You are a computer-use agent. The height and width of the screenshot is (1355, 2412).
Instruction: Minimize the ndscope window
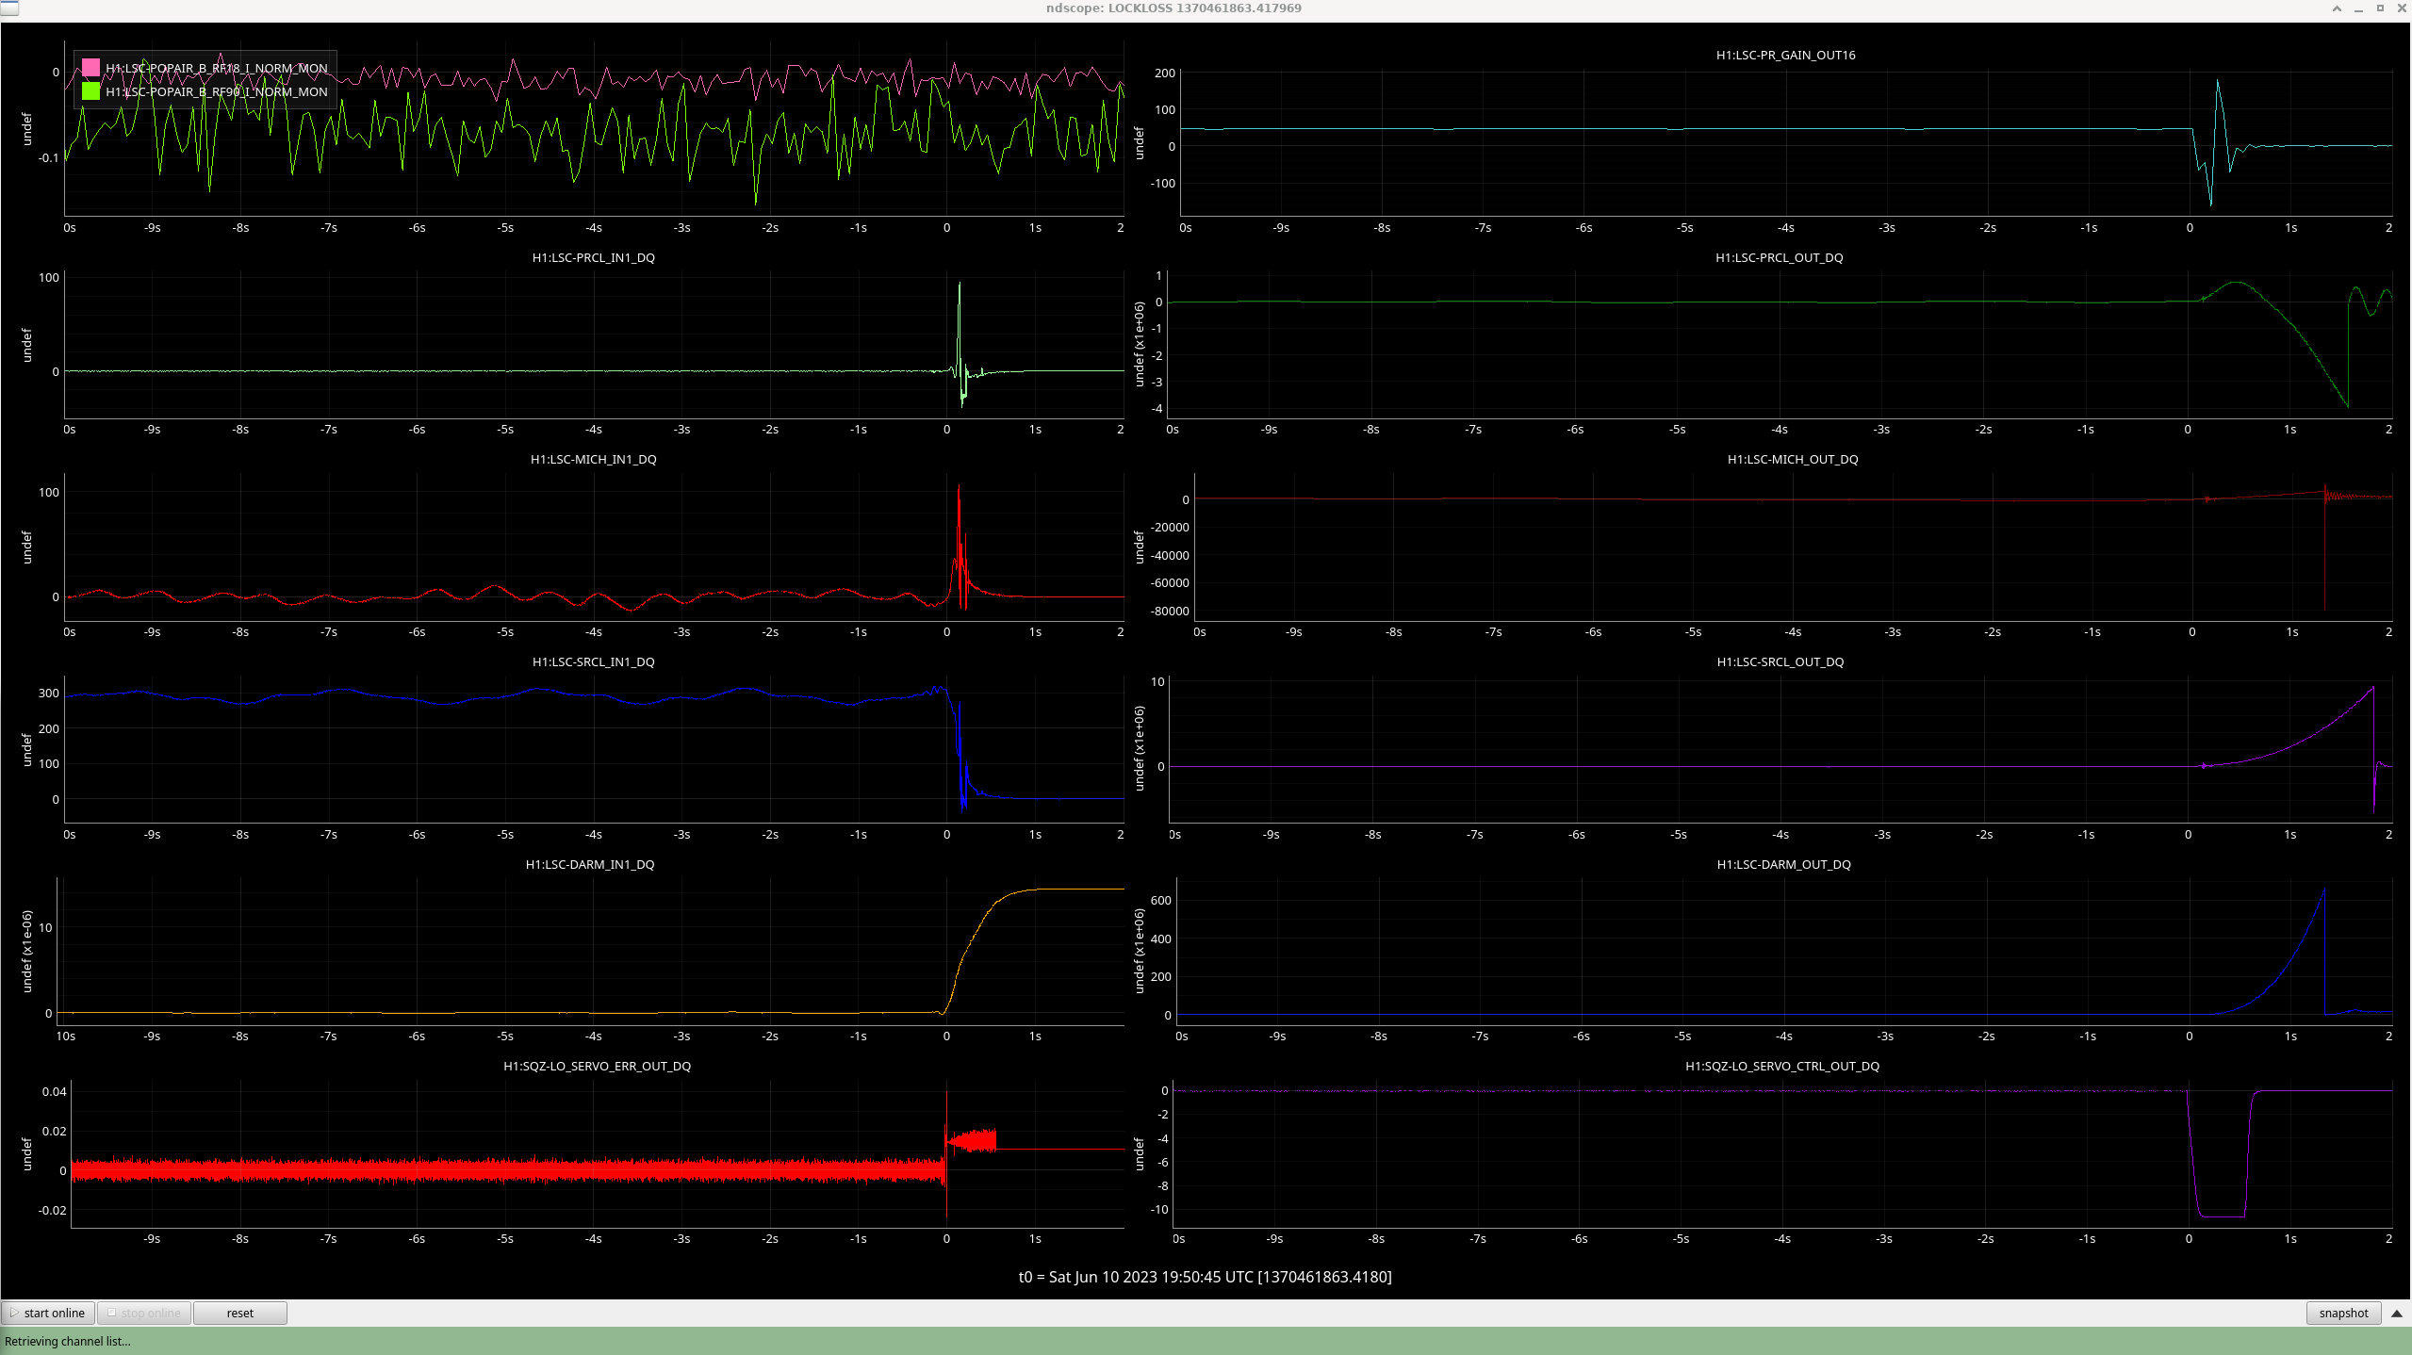(2358, 8)
